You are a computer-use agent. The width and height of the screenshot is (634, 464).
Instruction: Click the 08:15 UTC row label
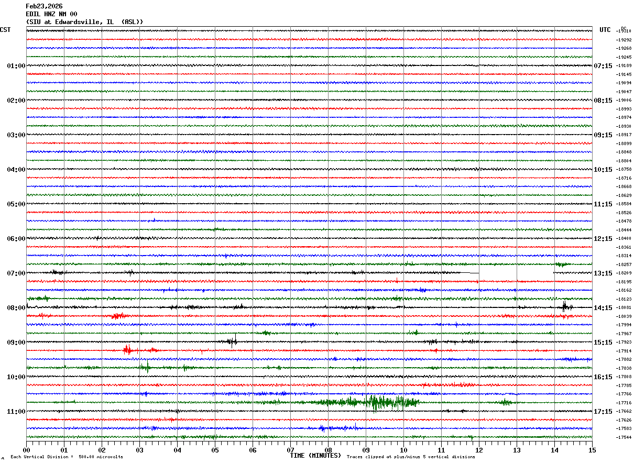pyautogui.click(x=603, y=101)
